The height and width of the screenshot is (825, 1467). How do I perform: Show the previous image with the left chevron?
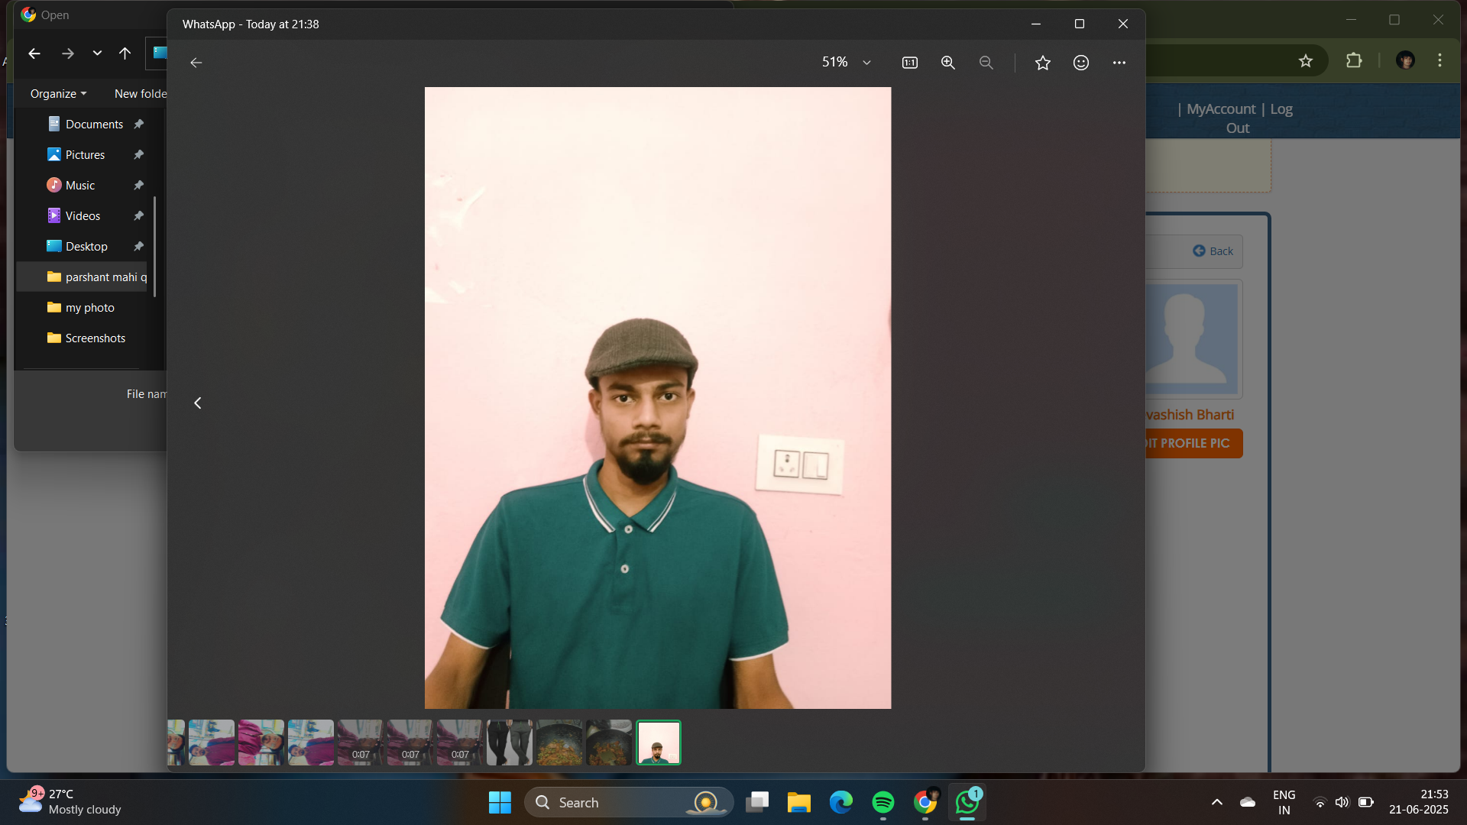click(198, 403)
